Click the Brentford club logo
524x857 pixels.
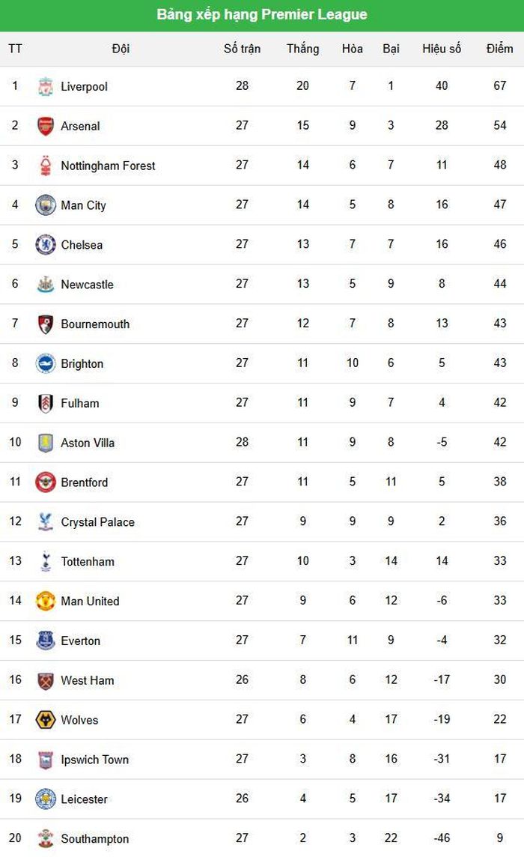(46, 482)
